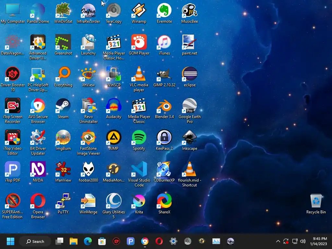Screen dimensions: 332x249
Task: Click the volume speaker tray icon
Action: tap(303, 241)
